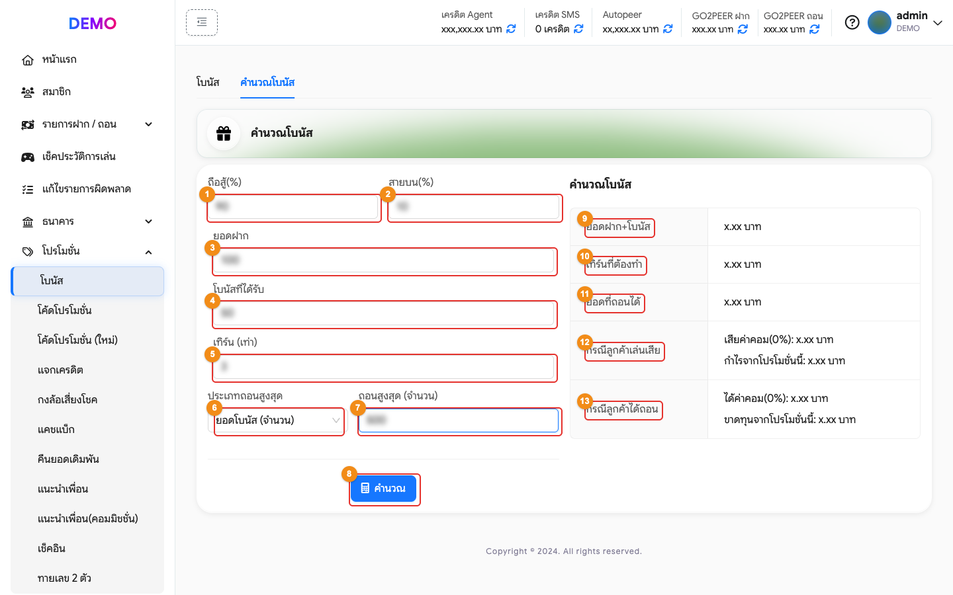The height and width of the screenshot is (595, 953).
Task: Refresh the GO2PEER ถอน balance
Action: click(815, 29)
